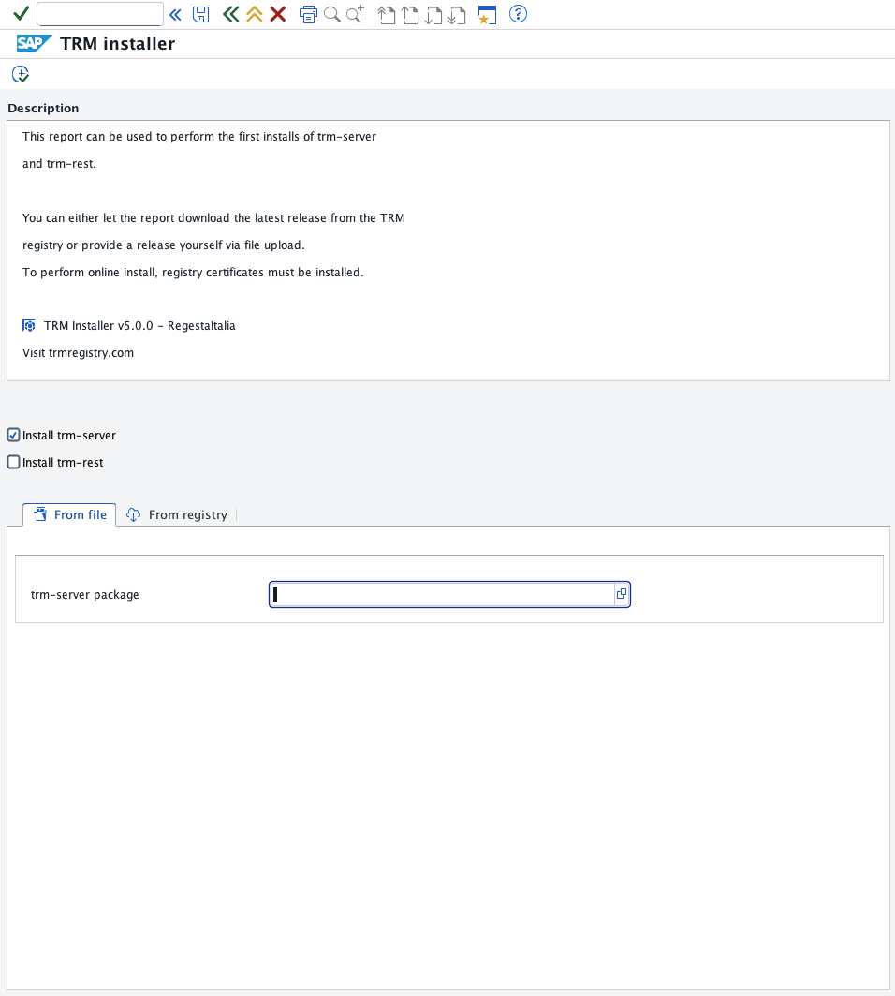Viewport: 895px width, 996px height.
Task: Click 'TRM Installer v5.0.0 - RegestaItalia' text
Action: point(139,326)
